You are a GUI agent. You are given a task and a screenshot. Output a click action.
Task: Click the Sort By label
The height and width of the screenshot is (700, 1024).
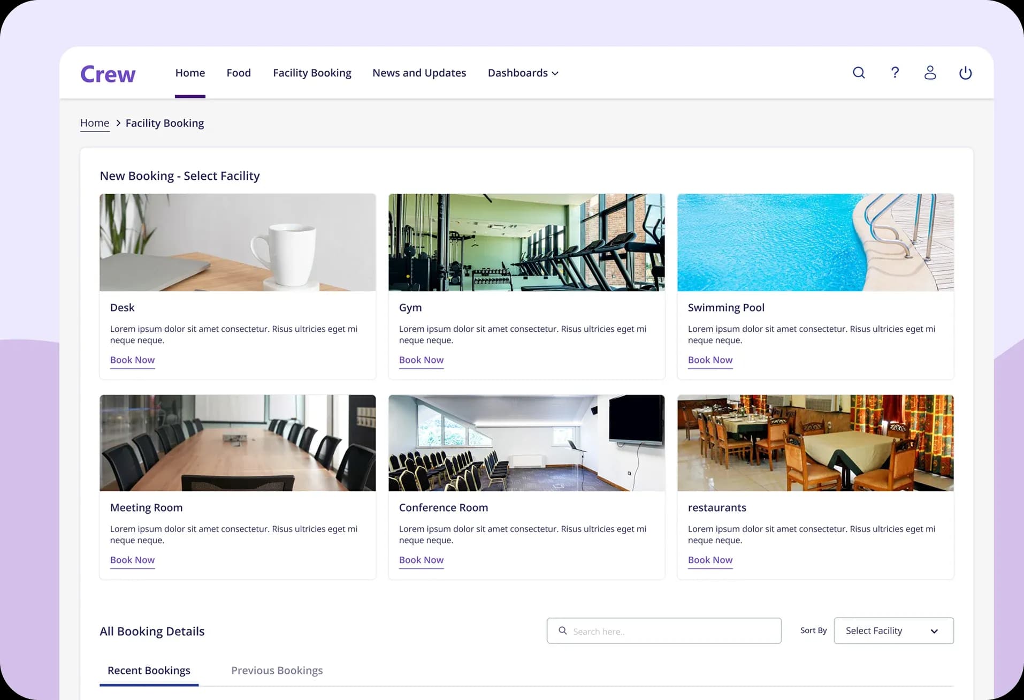[813, 631]
